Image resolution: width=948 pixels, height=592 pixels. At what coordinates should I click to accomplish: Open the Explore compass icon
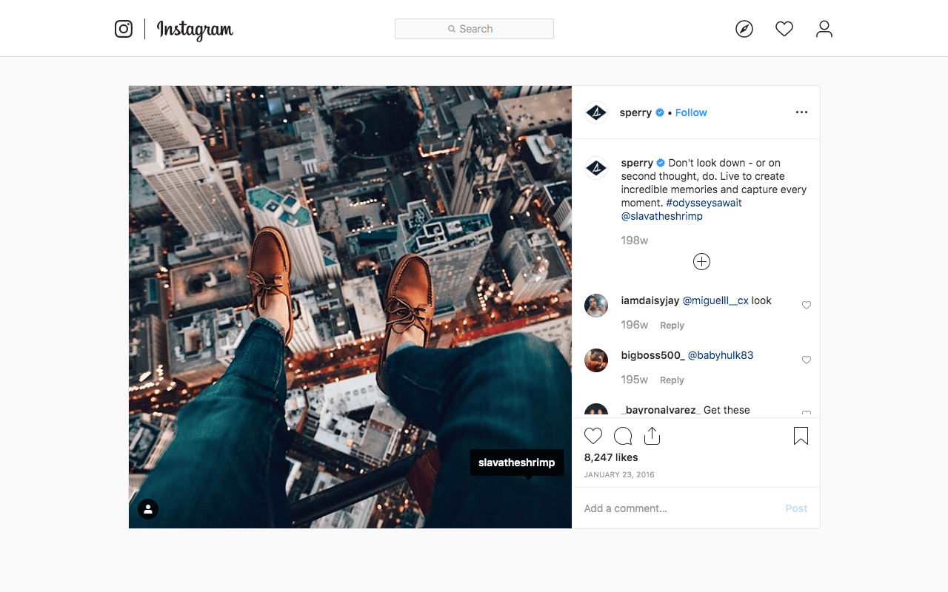pyautogui.click(x=744, y=29)
